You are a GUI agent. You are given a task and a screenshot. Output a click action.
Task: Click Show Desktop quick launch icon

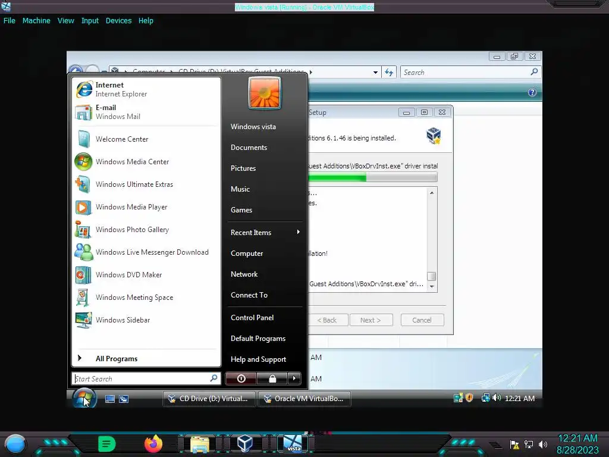pos(110,399)
